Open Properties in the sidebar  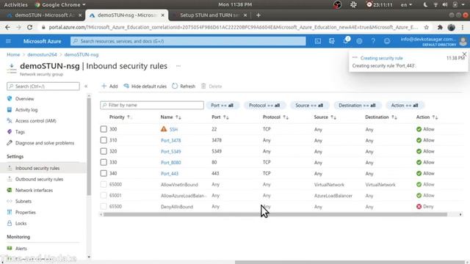click(x=26, y=213)
